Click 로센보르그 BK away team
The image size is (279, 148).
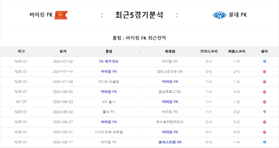tap(170, 92)
